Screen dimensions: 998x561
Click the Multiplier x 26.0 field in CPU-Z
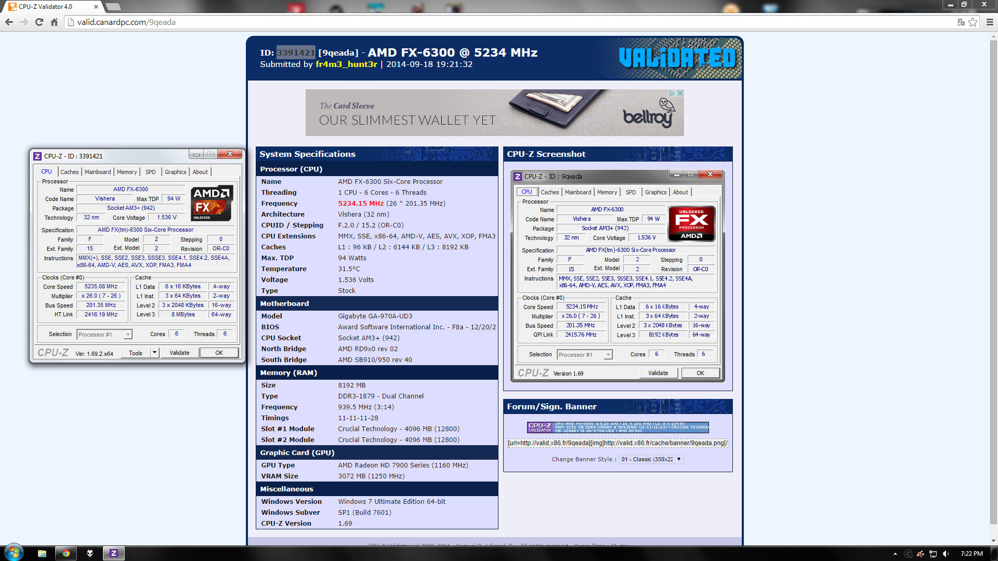(x=101, y=296)
